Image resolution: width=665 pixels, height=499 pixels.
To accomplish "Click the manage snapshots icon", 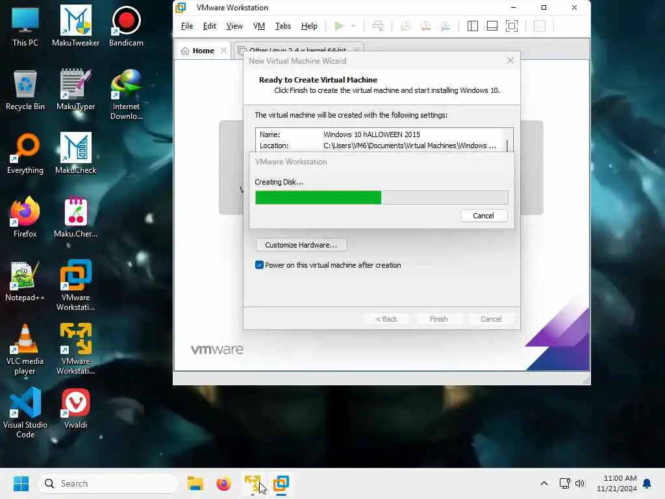I will pyautogui.click(x=445, y=26).
